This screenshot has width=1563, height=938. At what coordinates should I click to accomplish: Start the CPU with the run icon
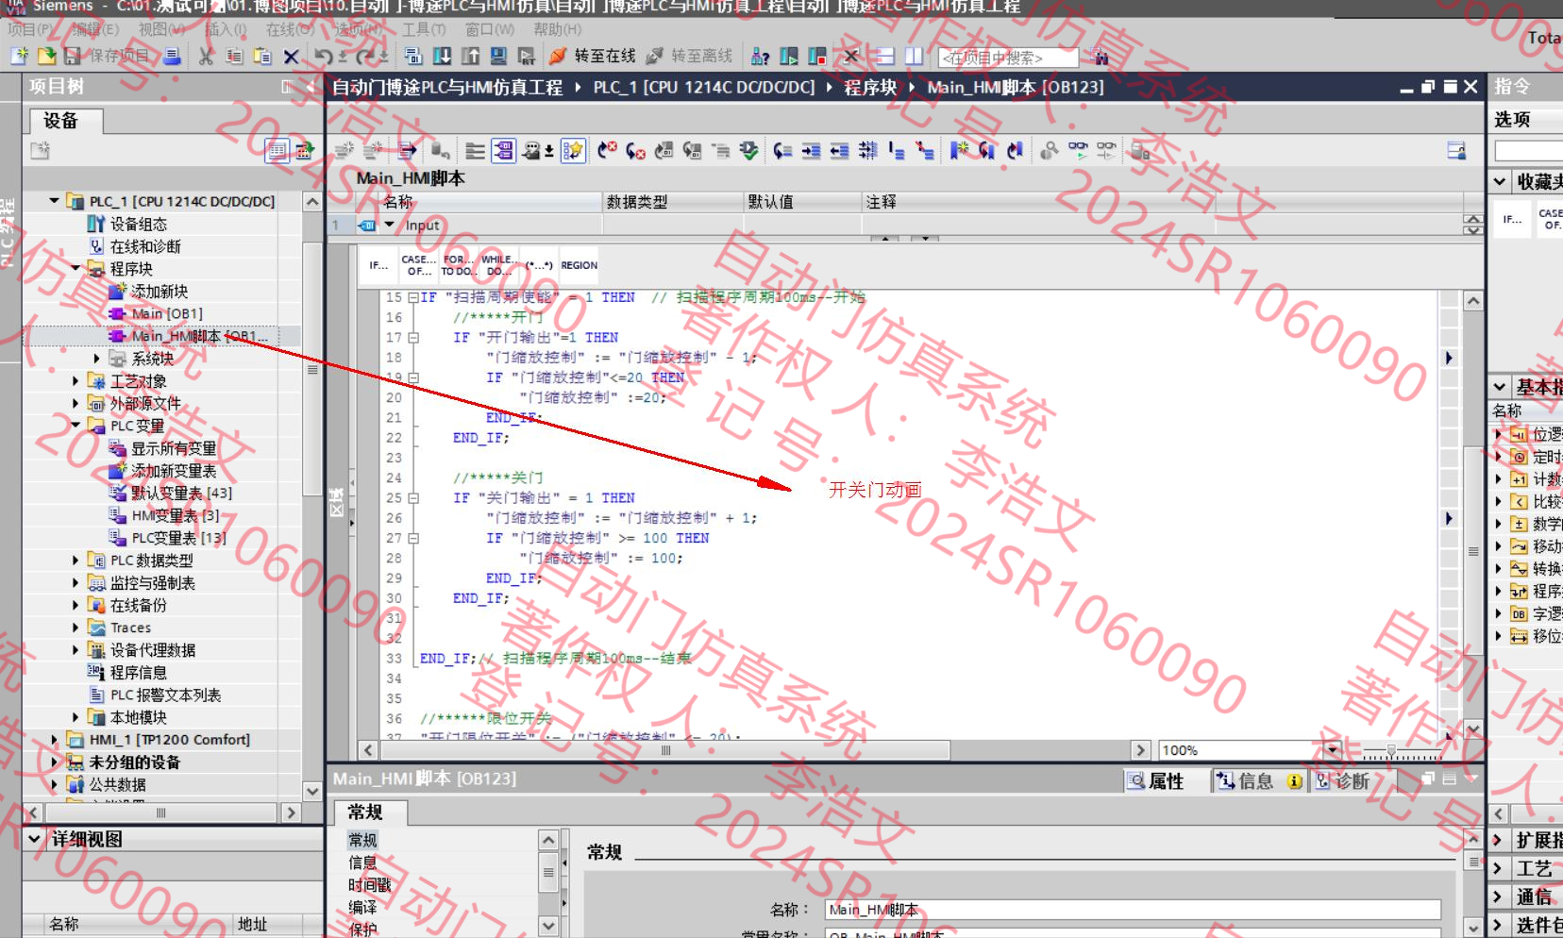[x=789, y=57]
